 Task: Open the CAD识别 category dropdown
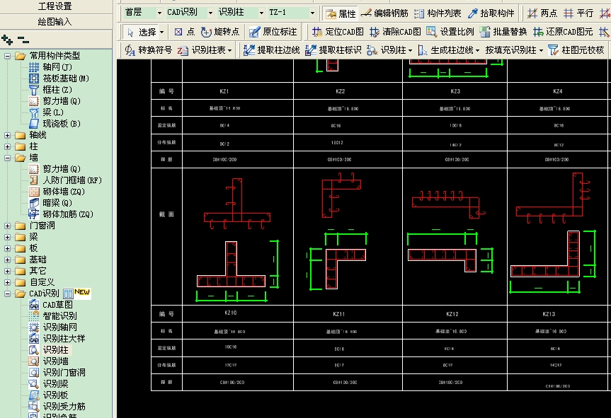point(210,13)
